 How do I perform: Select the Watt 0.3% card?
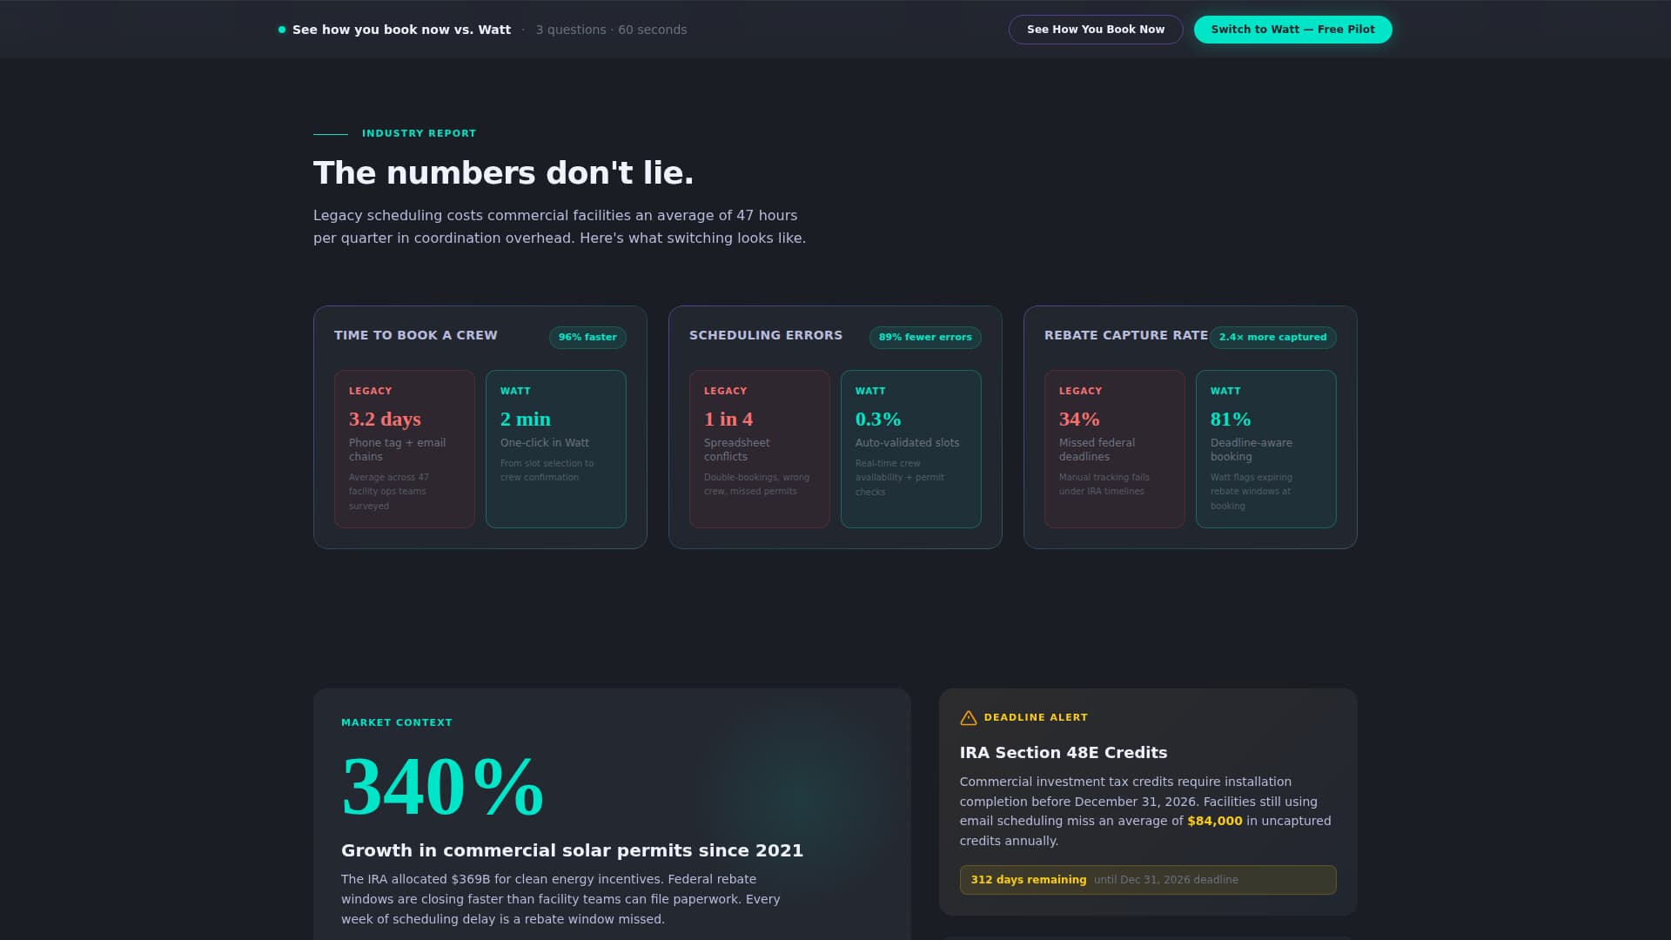click(911, 449)
